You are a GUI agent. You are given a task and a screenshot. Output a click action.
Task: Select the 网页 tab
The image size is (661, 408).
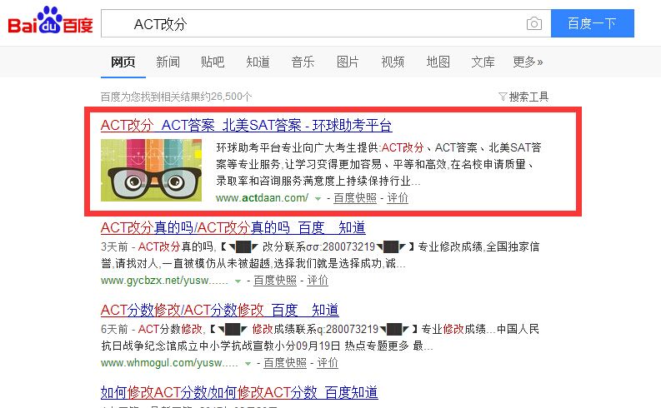[123, 62]
